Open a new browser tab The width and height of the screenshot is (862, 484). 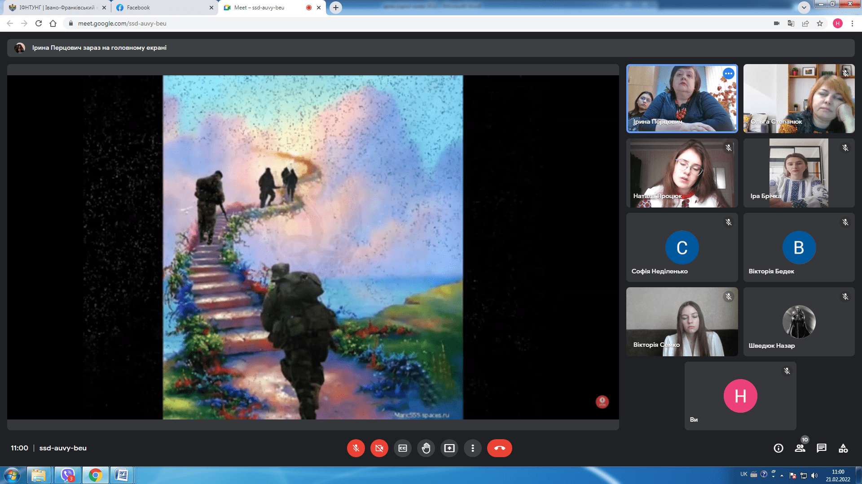coord(336,8)
